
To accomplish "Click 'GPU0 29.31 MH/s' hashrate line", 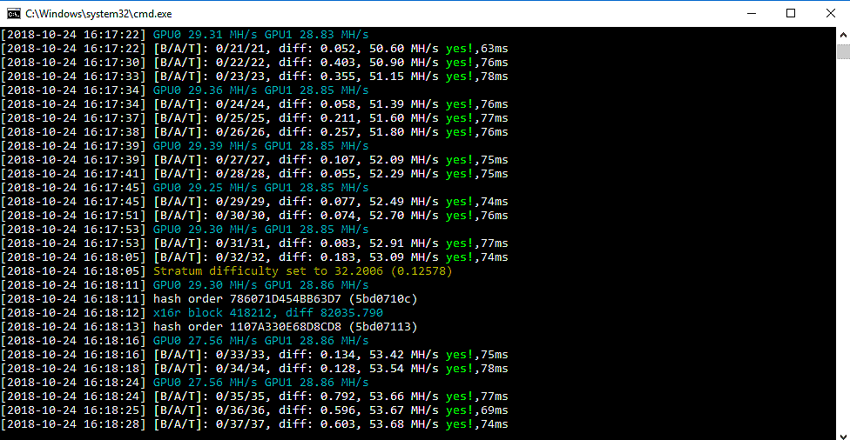I will (x=185, y=35).
